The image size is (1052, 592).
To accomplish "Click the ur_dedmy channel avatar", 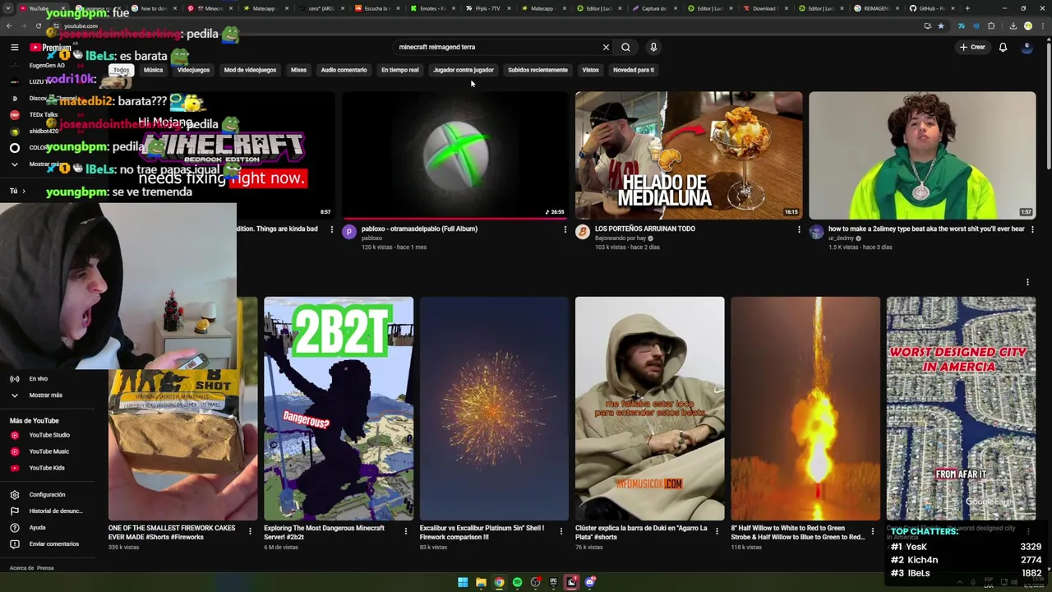I will click(816, 232).
